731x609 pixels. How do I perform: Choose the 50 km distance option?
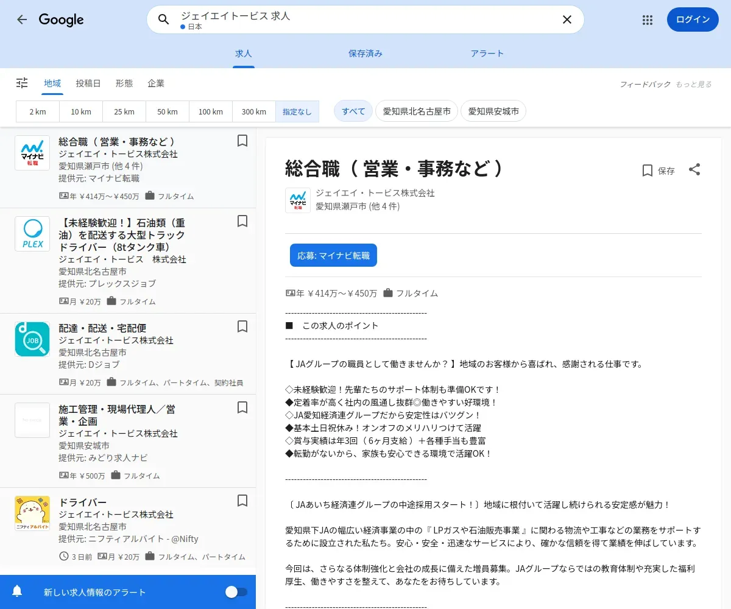(x=168, y=111)
